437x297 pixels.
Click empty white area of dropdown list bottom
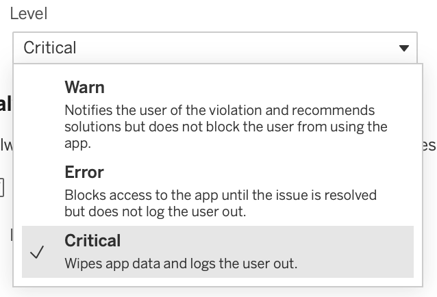(x=218, y=282)
